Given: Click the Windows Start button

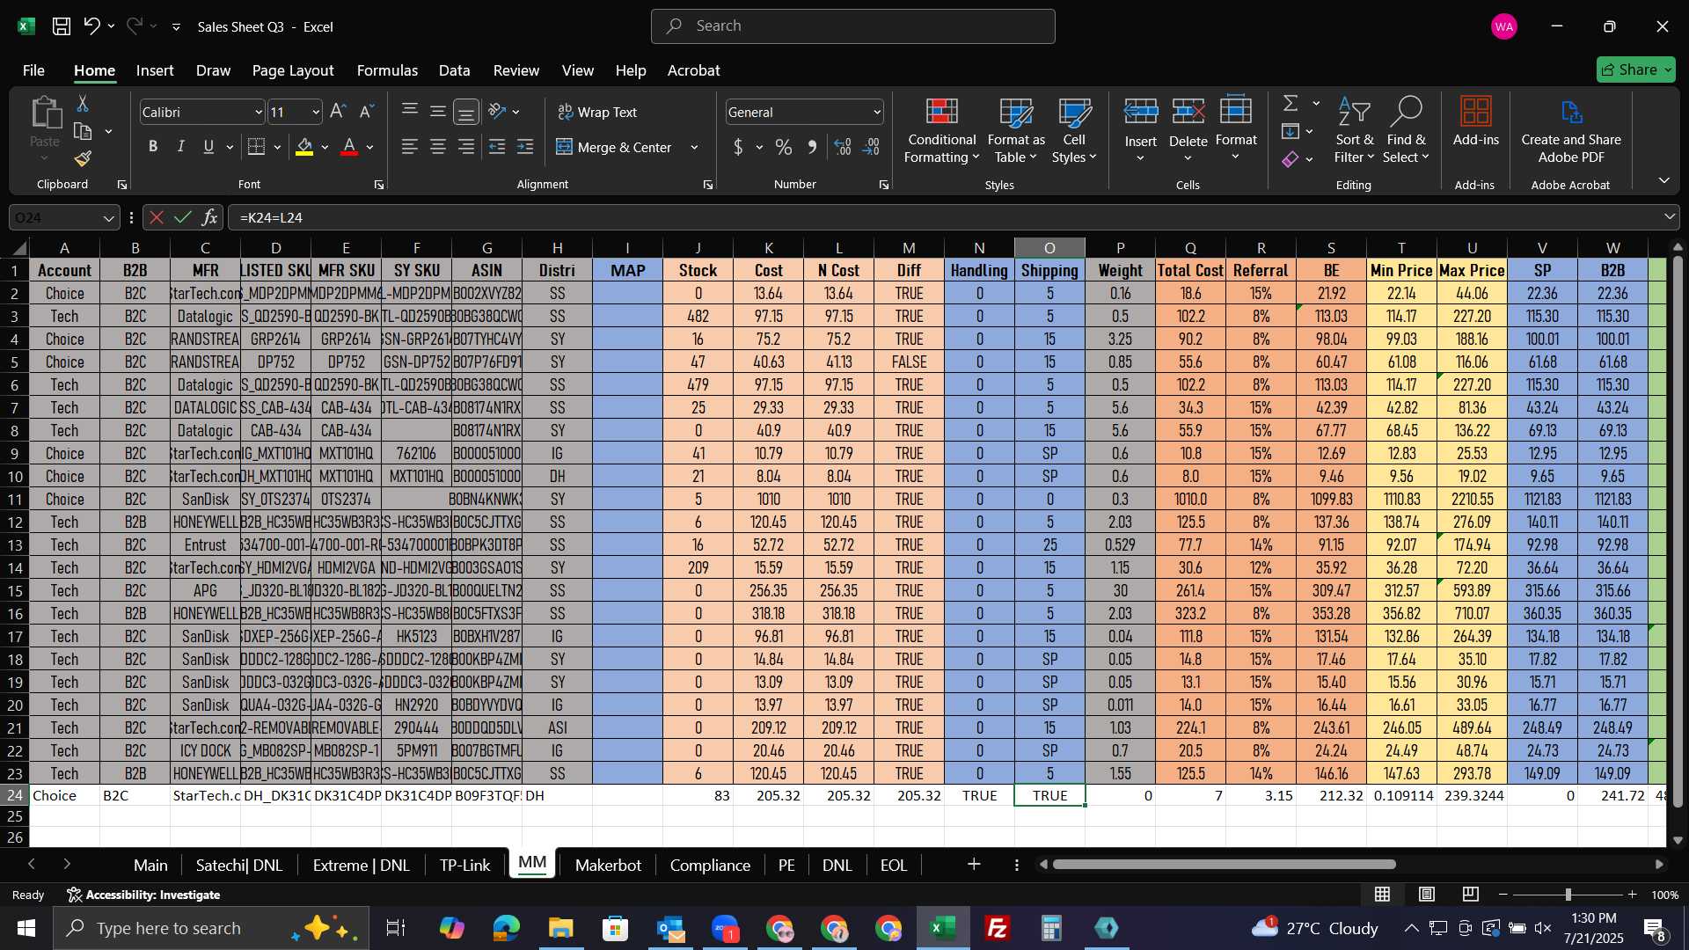Looking at the screenshot, I should point(26,928).
